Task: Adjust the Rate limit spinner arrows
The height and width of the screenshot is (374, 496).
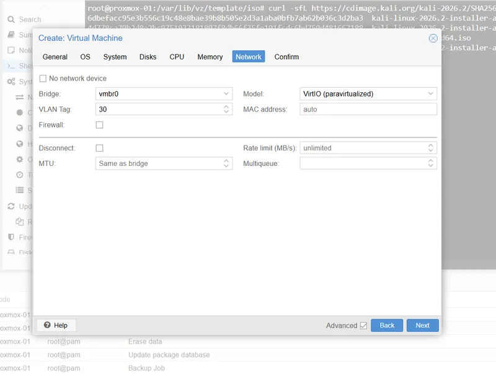Action: 430,148
